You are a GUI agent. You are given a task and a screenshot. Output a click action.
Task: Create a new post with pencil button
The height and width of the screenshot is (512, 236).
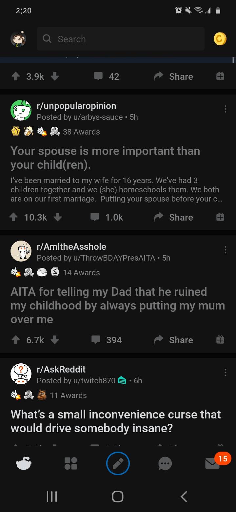118,463
